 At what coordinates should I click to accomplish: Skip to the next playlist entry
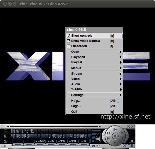pos(122,139)
